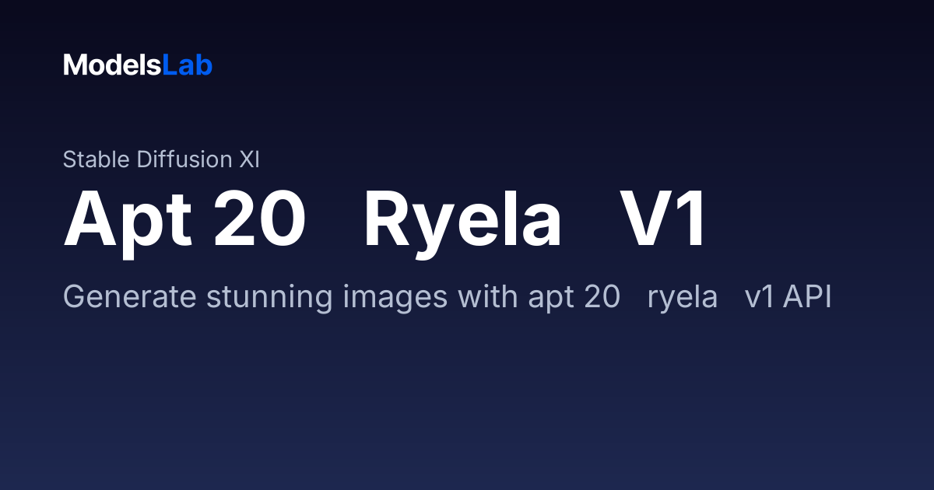Click "Diffusion" in the category label
The height and width of the screenshot is (490, 934).
pos(184,159)
